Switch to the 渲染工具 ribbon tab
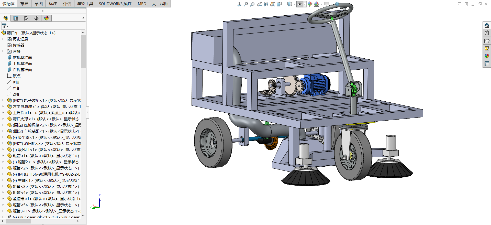 click(x=85, y=4)
